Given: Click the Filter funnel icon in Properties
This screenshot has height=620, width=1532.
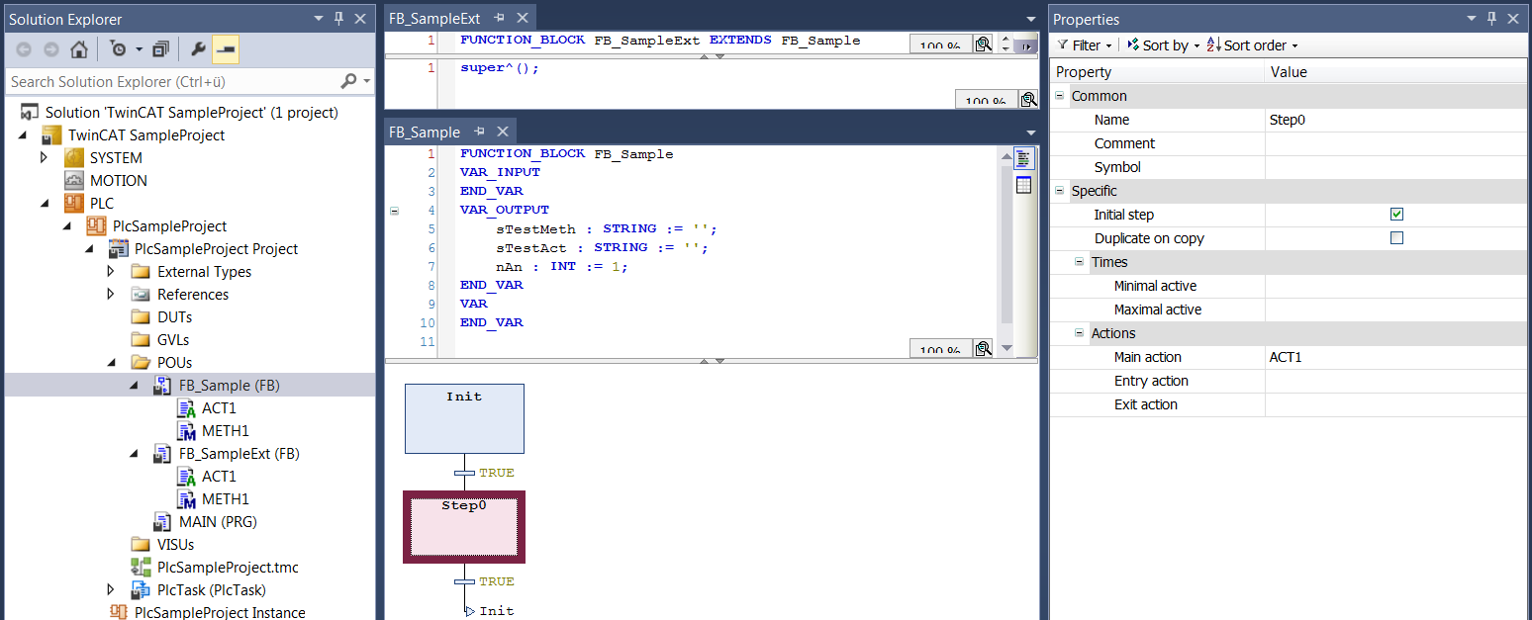Looking at the screenshot, I should coord(1063,45).
